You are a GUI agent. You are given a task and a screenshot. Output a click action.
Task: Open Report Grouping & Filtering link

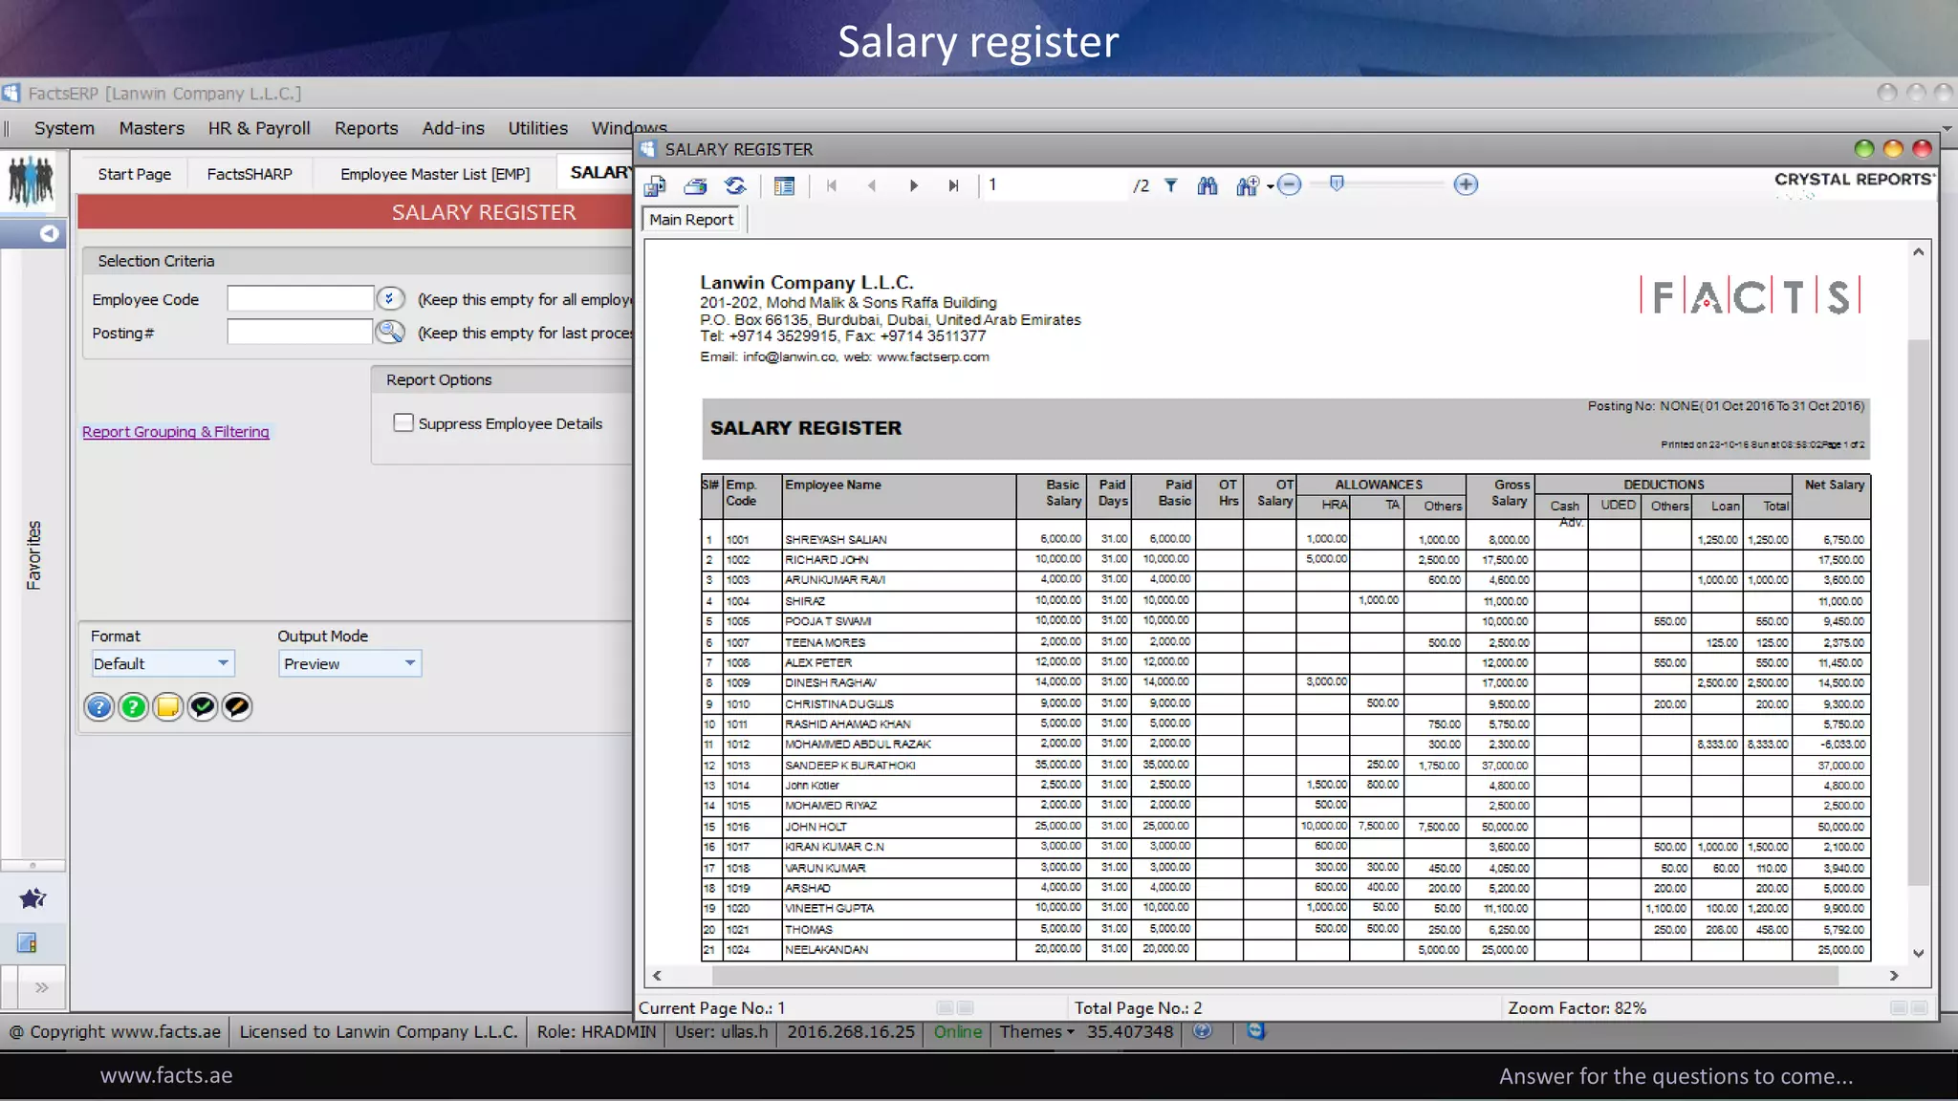(x=176, y=432)
